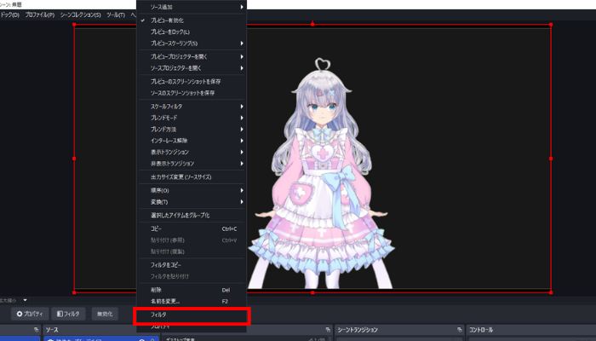Viewport: 596px width, 341px height.
Task: Click the left-middle red handle of the source
Action: tap(74, 159)
